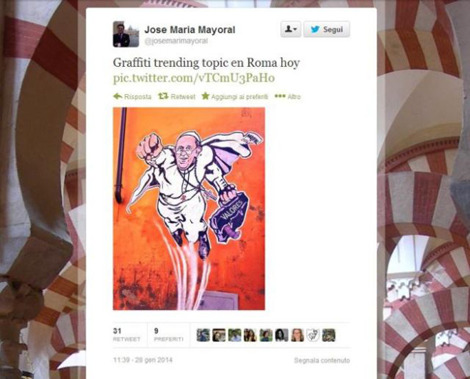Viewport: 470px width, 379px height.
Task: Enlarge the Superman pope graffiti photo
Action: (x=189, y=209)
